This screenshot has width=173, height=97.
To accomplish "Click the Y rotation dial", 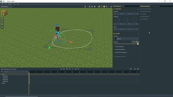I will [126, 20].
